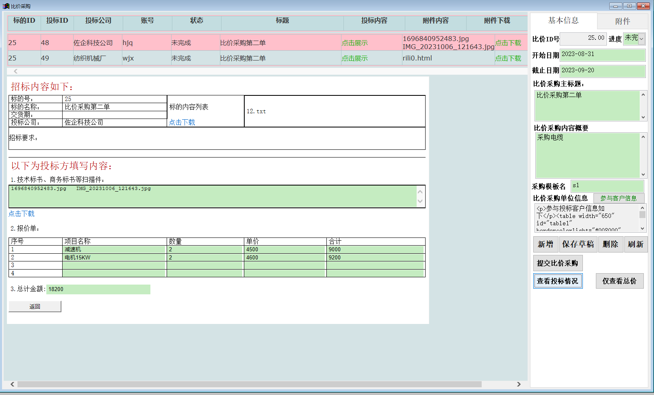Submit using 提交比价采购 button
This screenshot has width=654, height=395.
pyautogui.click(x=557, y=263)
